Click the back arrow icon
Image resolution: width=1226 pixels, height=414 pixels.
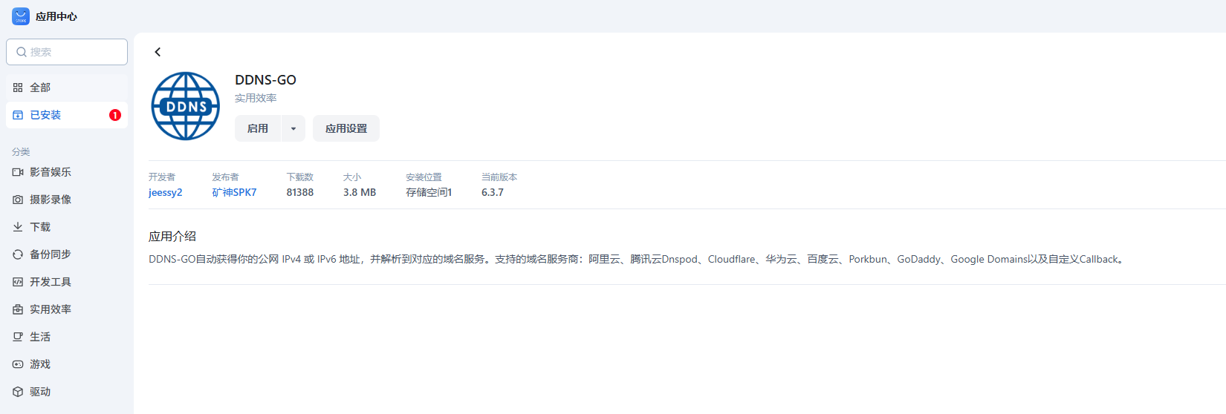[158, 52]
